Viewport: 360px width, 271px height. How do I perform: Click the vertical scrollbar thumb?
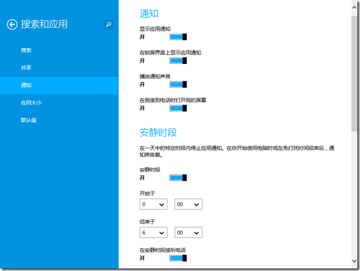tap(354, 74)
